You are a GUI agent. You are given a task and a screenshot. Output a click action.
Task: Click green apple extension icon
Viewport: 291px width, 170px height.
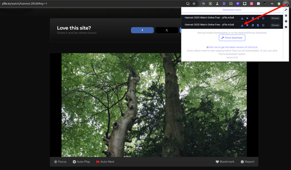pos(279,4)
